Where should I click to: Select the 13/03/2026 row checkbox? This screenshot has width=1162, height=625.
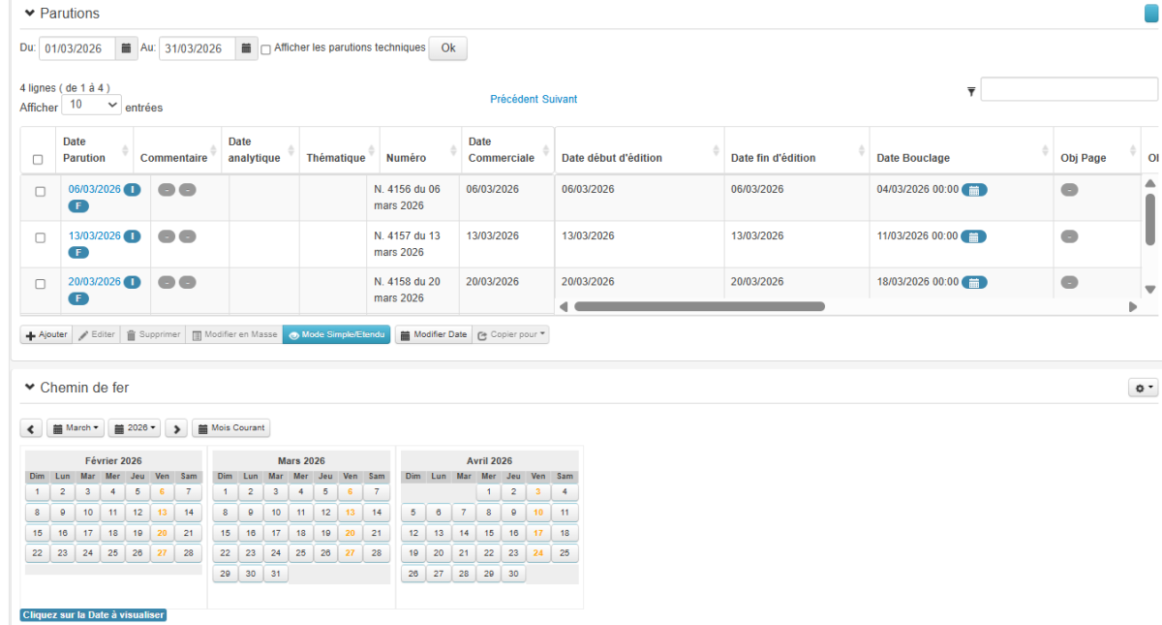pyautogui.click(x=40, y=237)
